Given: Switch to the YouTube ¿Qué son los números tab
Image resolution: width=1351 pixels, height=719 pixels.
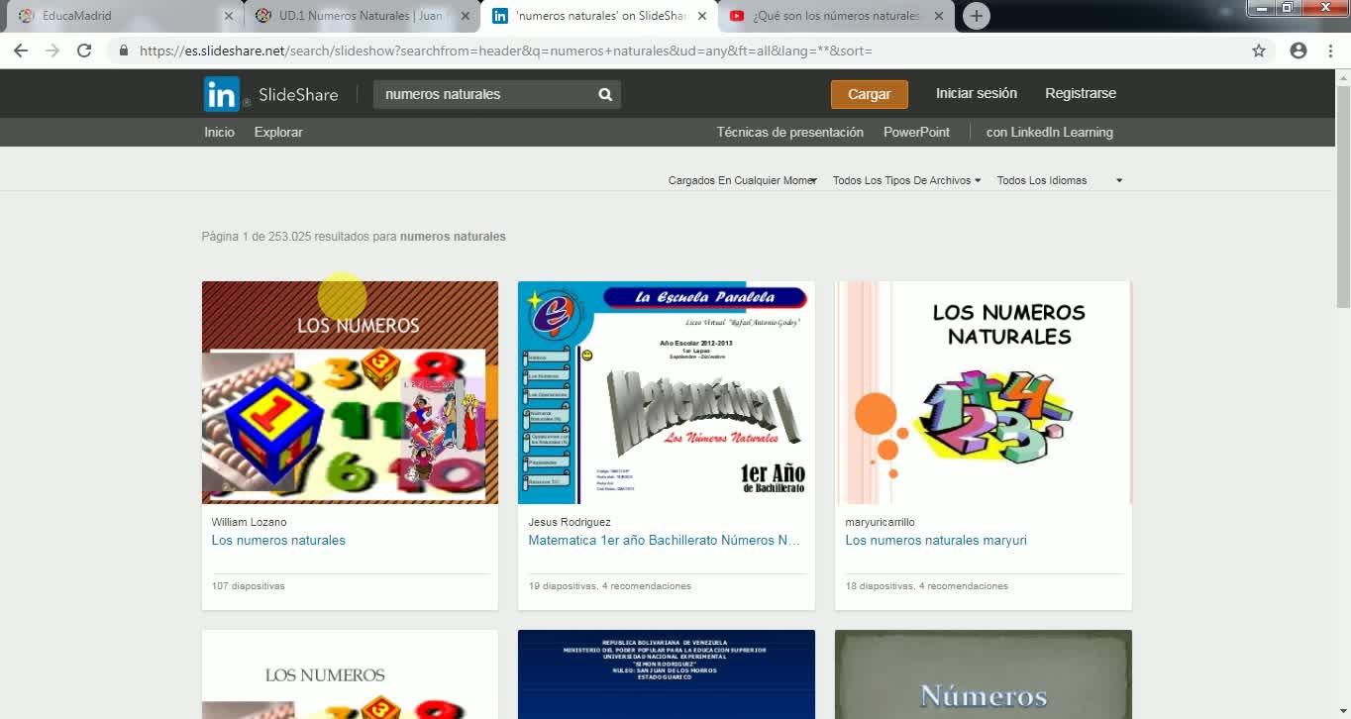Looking at the screenshot, I should click(x=837, y=16).
